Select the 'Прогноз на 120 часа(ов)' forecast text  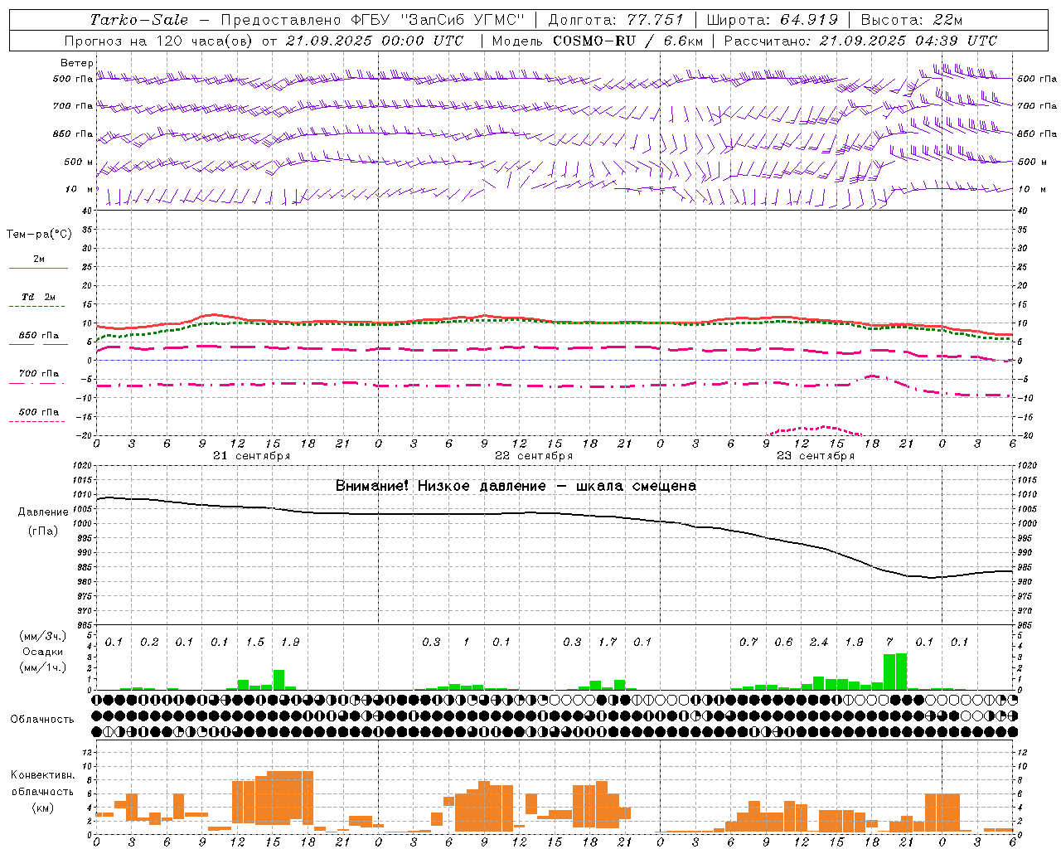pos(157,41)
